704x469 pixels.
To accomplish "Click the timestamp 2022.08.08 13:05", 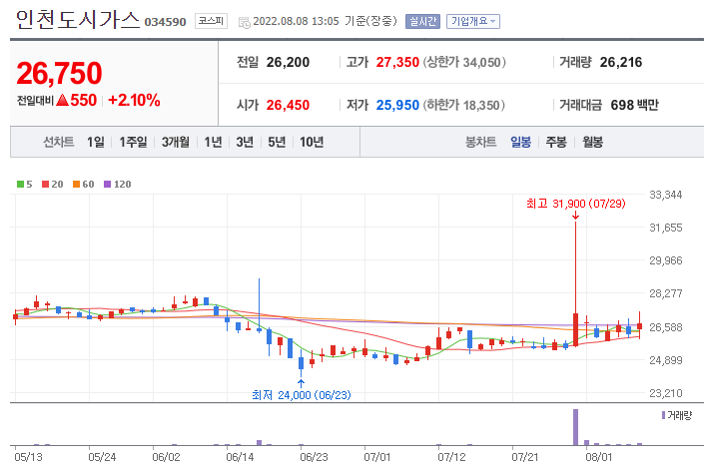I will 296,21.
